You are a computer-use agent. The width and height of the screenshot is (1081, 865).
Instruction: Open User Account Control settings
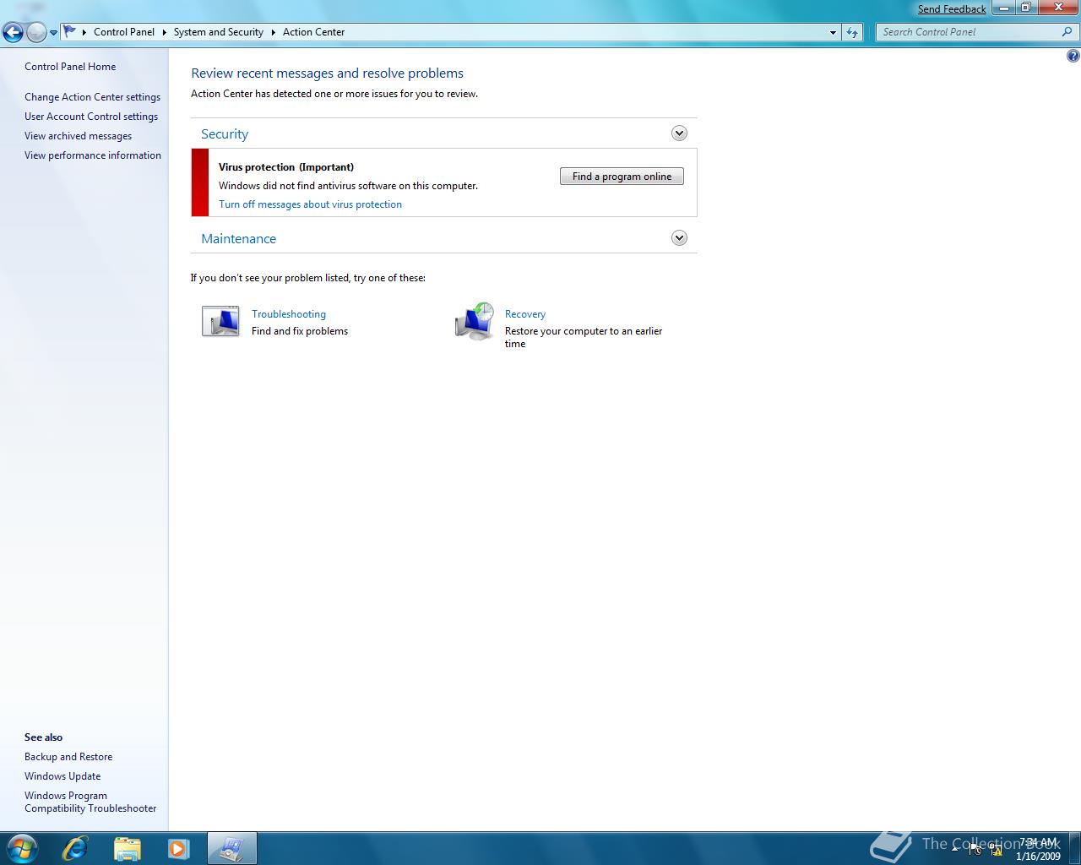pyautogui.click(x=91, y=117)
